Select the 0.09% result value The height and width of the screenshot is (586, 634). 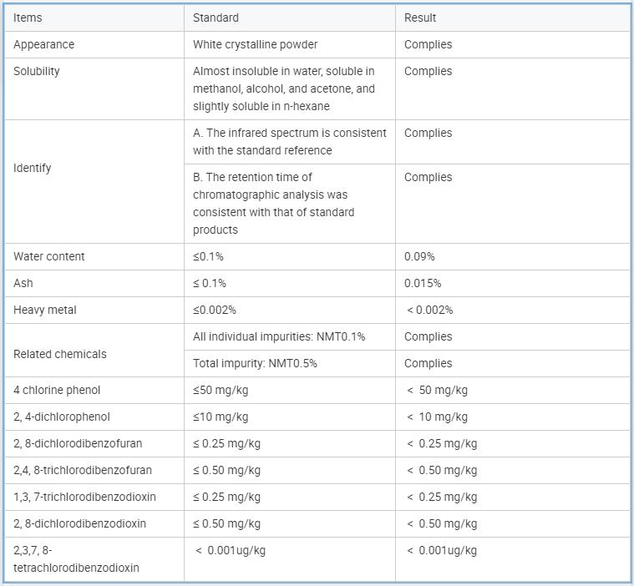(419, 256)
